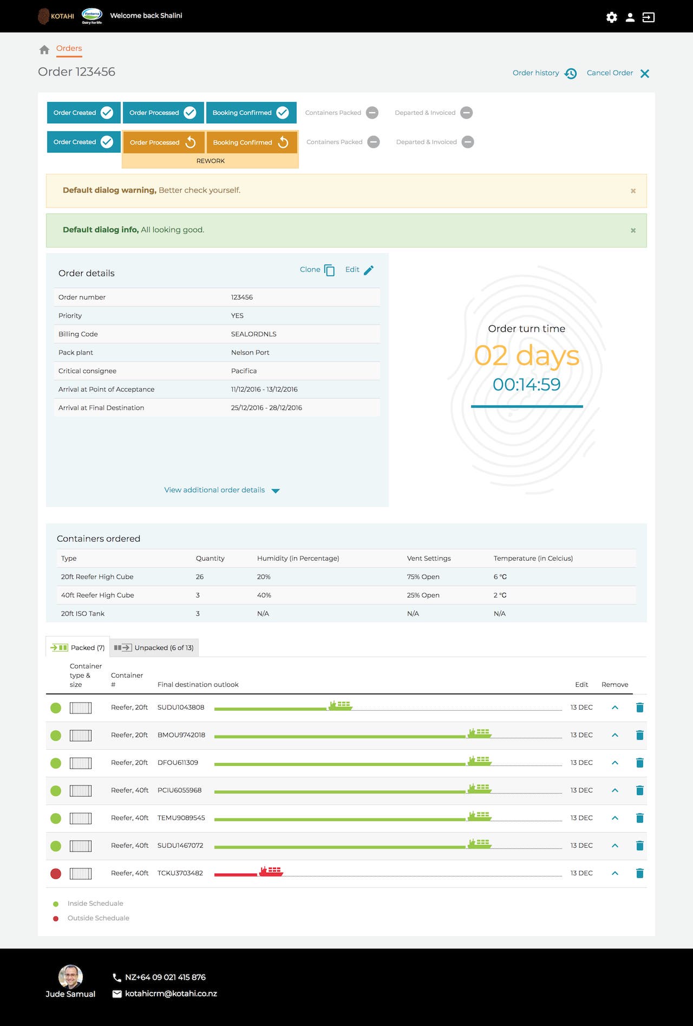Collapse edit chevron for BMOU9742018
693x1026 pixels.
(x=615, y=735)
